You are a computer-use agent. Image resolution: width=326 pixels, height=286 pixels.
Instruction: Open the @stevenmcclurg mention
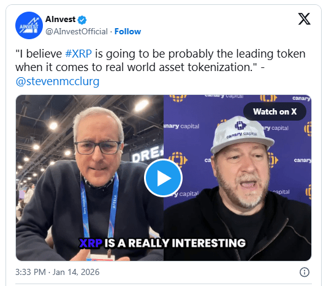tap(58, 81)
